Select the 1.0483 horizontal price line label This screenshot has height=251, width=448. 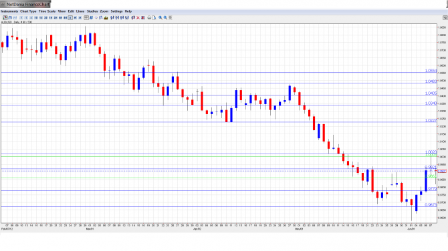click(x=431, y=81)
